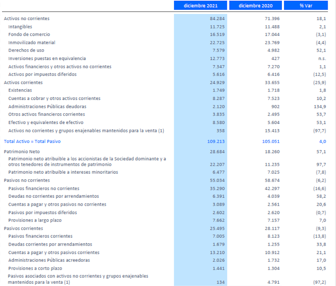Select the "Activos no corrientes" row label

[27, 18]
